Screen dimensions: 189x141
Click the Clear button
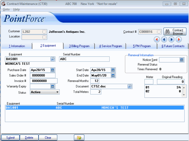(48, 138)
